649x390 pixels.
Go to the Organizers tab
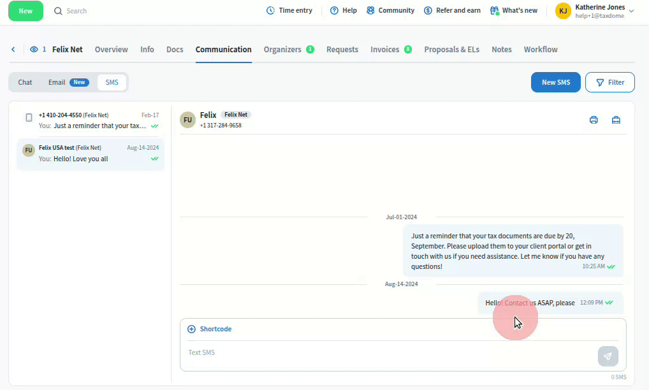click(x=282, y=50)
